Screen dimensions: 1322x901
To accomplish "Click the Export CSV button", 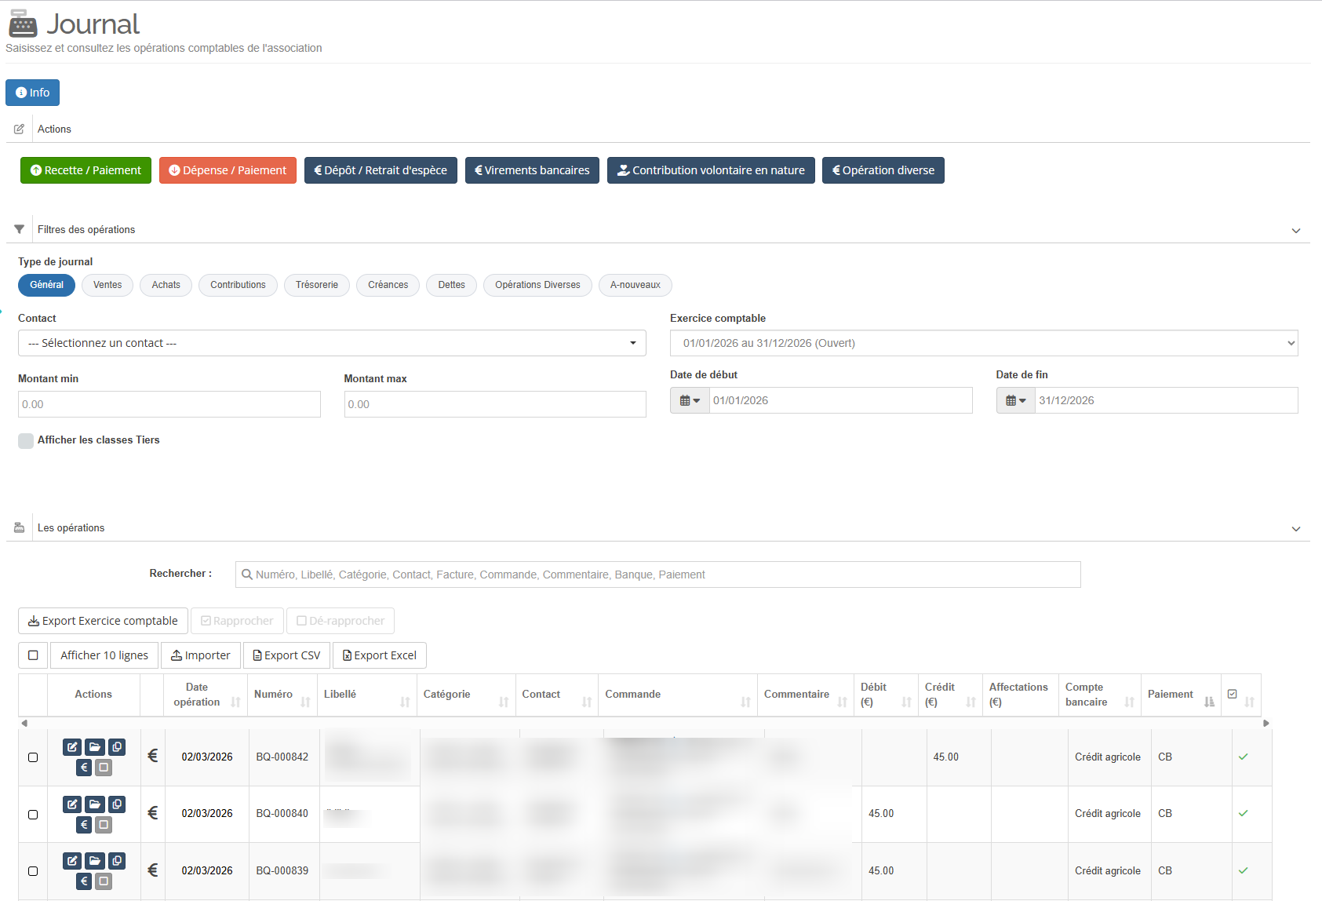I will pyautogui.click(x=286, y=655).
